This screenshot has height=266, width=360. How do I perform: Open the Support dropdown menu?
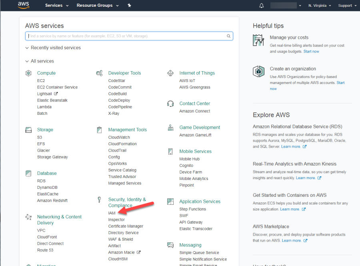[346, 5]
